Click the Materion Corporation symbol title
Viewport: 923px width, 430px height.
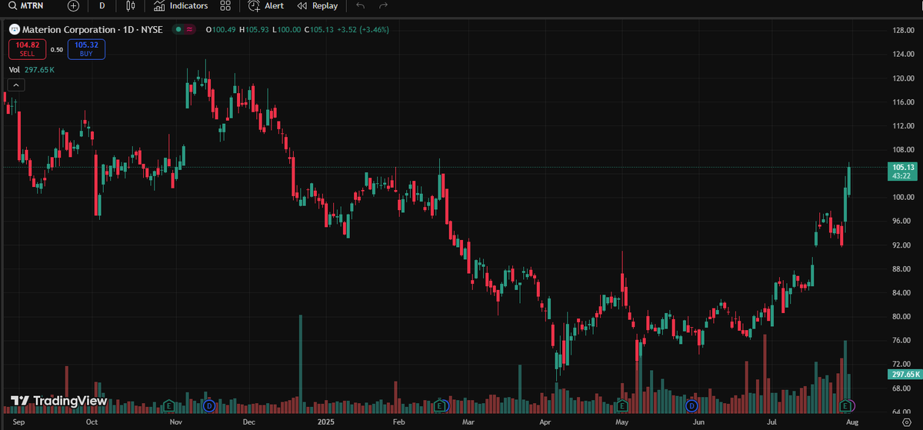coord(94,29)
